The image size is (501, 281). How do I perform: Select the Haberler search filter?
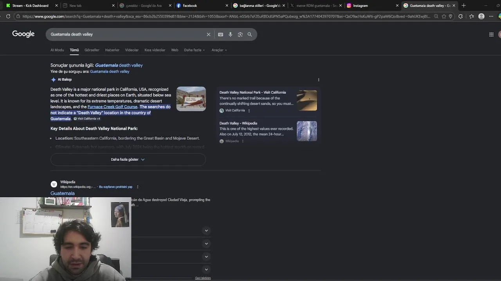(x=112, y=50)
